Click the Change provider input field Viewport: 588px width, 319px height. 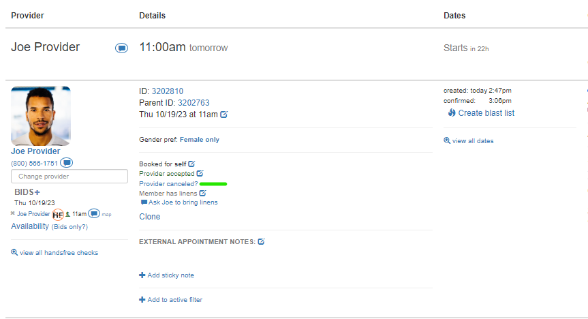(69, 177)
